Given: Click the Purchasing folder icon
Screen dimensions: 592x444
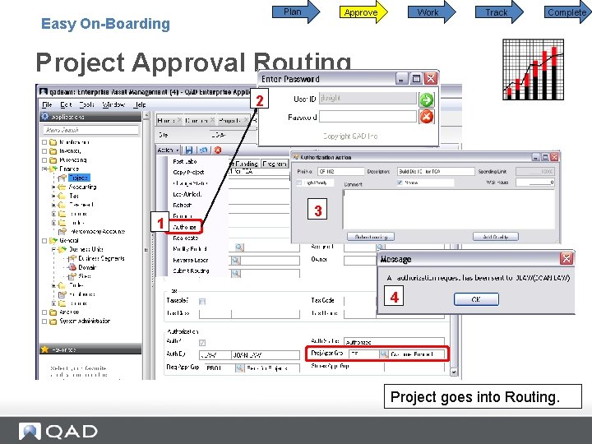Looking at the screenshot, I should coord(53,160).
